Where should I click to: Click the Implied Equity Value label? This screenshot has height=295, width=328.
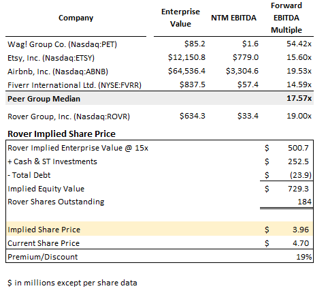[46, 189]
